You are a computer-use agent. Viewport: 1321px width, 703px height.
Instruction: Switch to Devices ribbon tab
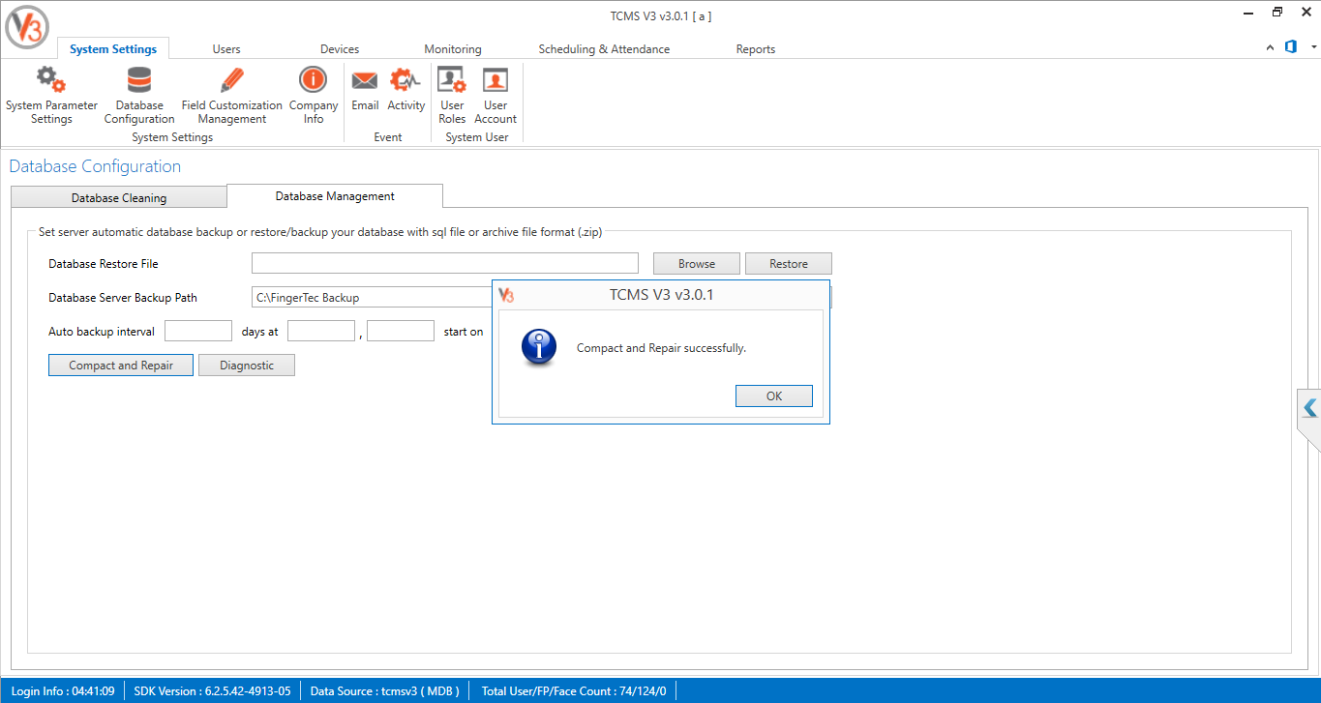point(340,48)
